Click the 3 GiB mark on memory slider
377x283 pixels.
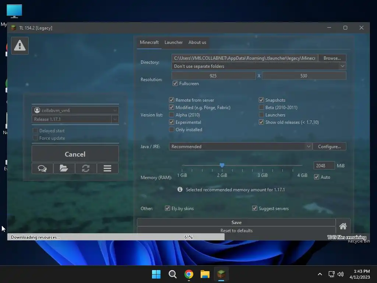coord(263,175)
